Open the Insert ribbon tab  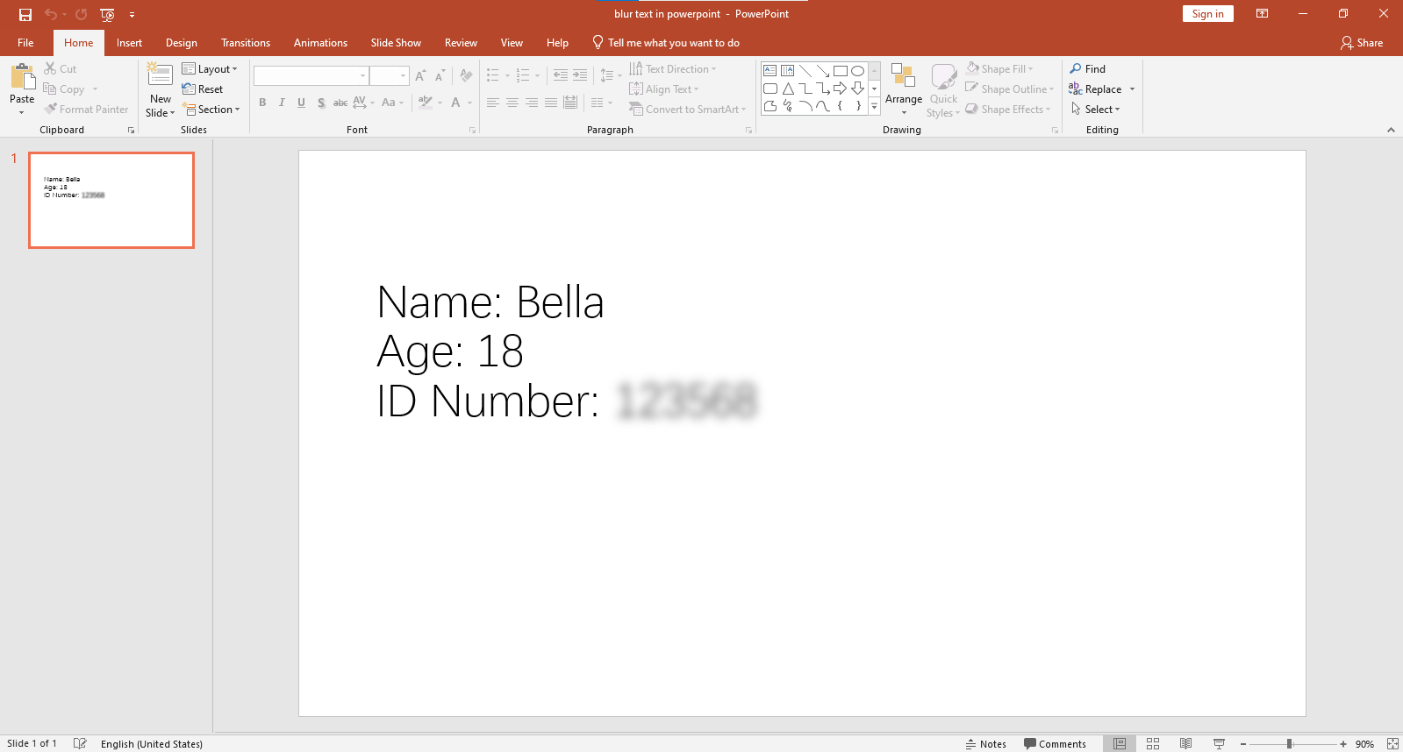[x=129, y=43]
